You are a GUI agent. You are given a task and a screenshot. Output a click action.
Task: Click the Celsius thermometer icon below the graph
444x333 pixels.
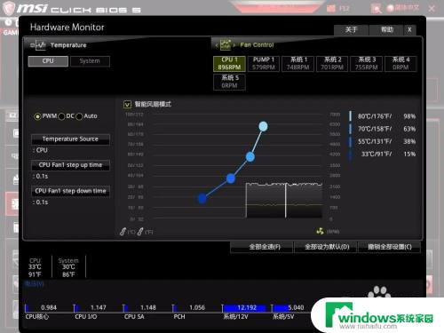[x=123, y=232]
